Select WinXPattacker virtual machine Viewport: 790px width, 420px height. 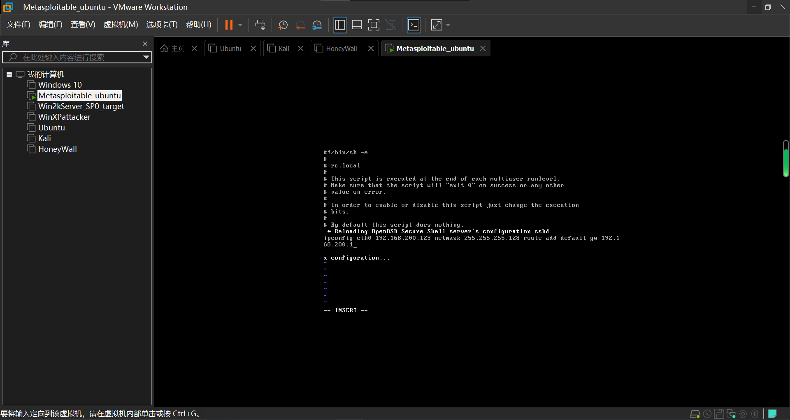pyautogui.click(x=64, y=117)
